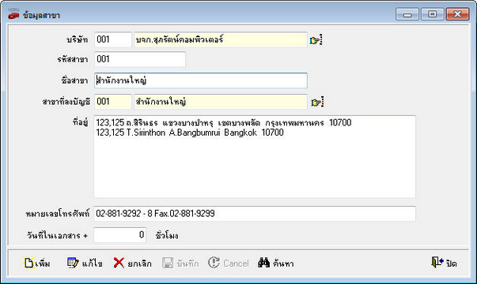477x284 pixels.
Task: Click the ปิด (close) door icon
Action: point(437,262)
